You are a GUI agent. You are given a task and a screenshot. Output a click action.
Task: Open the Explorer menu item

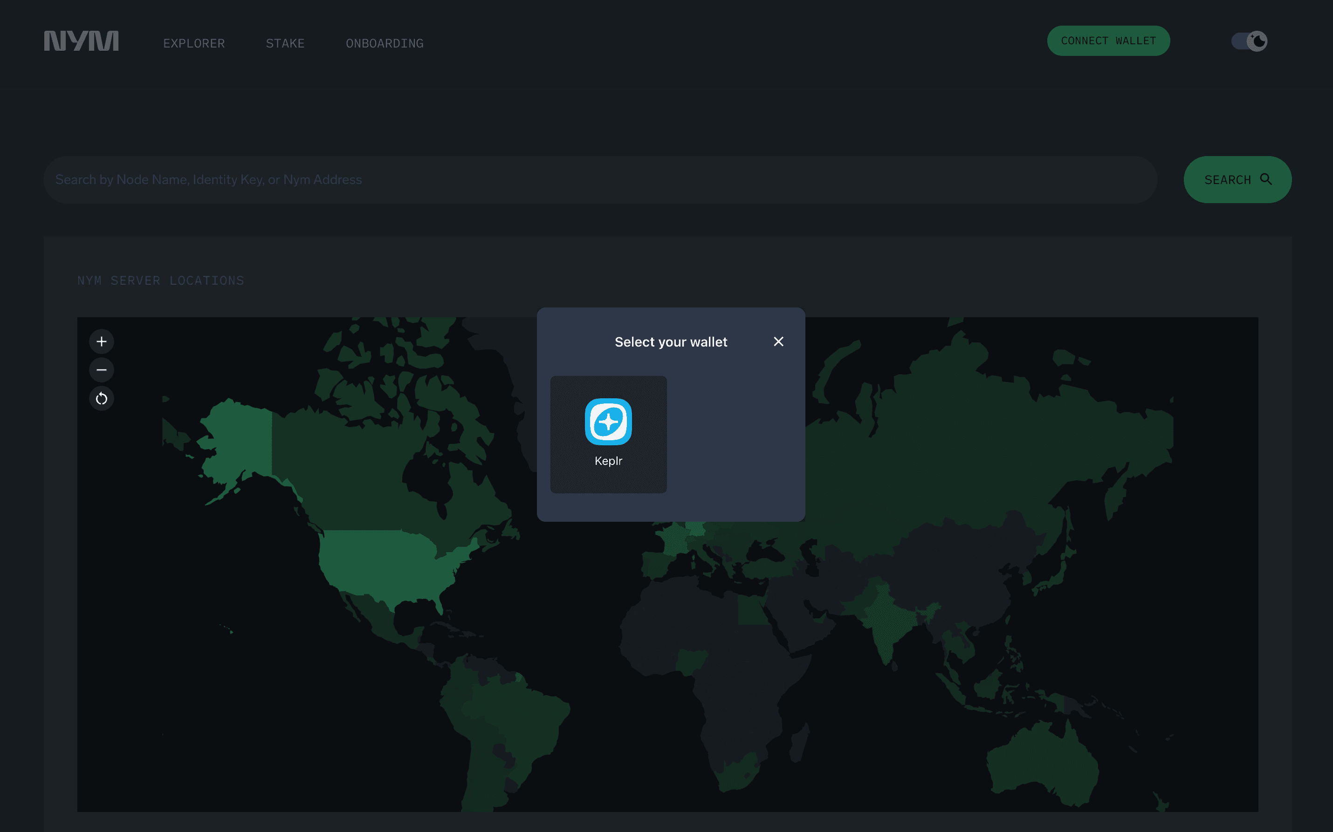pyautogui.click(x=194, y=43)
